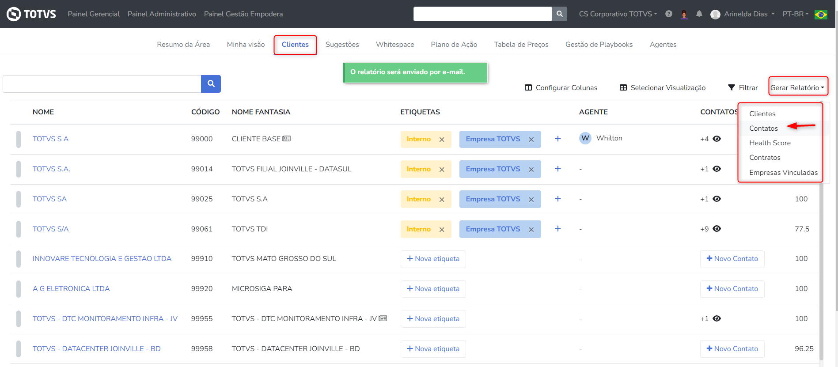The image size is (838, 367).
Task: Click card icon in 99955 Nome Fantasia cell
Action: pyautogui.click(x=383, y=318)
